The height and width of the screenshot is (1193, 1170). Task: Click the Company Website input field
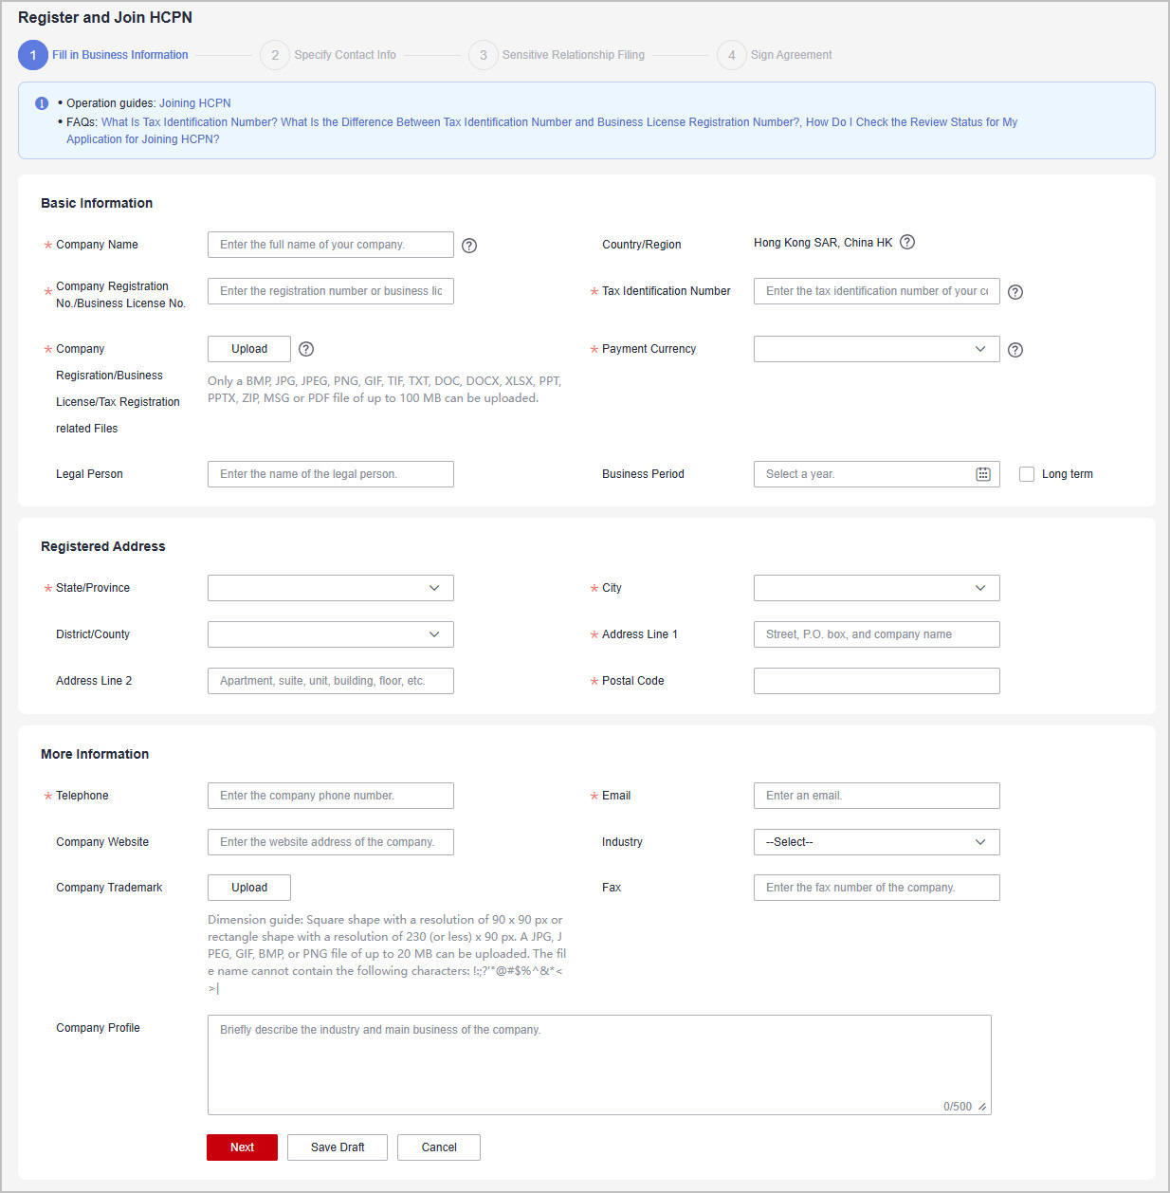click(331, 842)
